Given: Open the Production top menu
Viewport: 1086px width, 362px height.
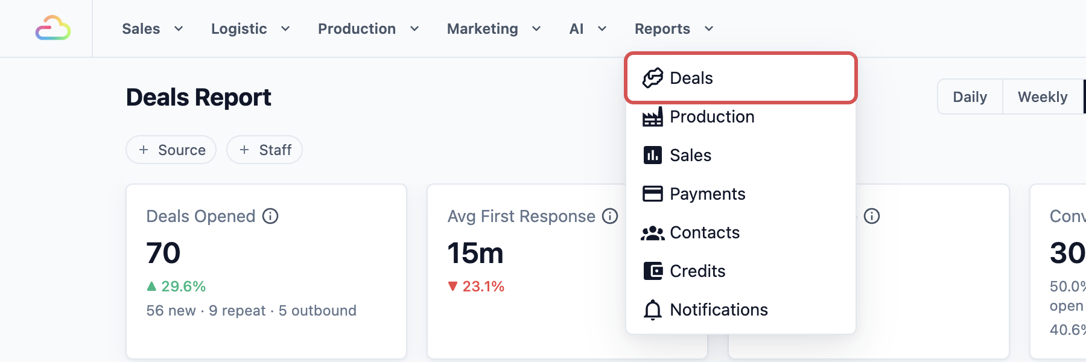Looking at the screenshot, I should click(368, 28).
